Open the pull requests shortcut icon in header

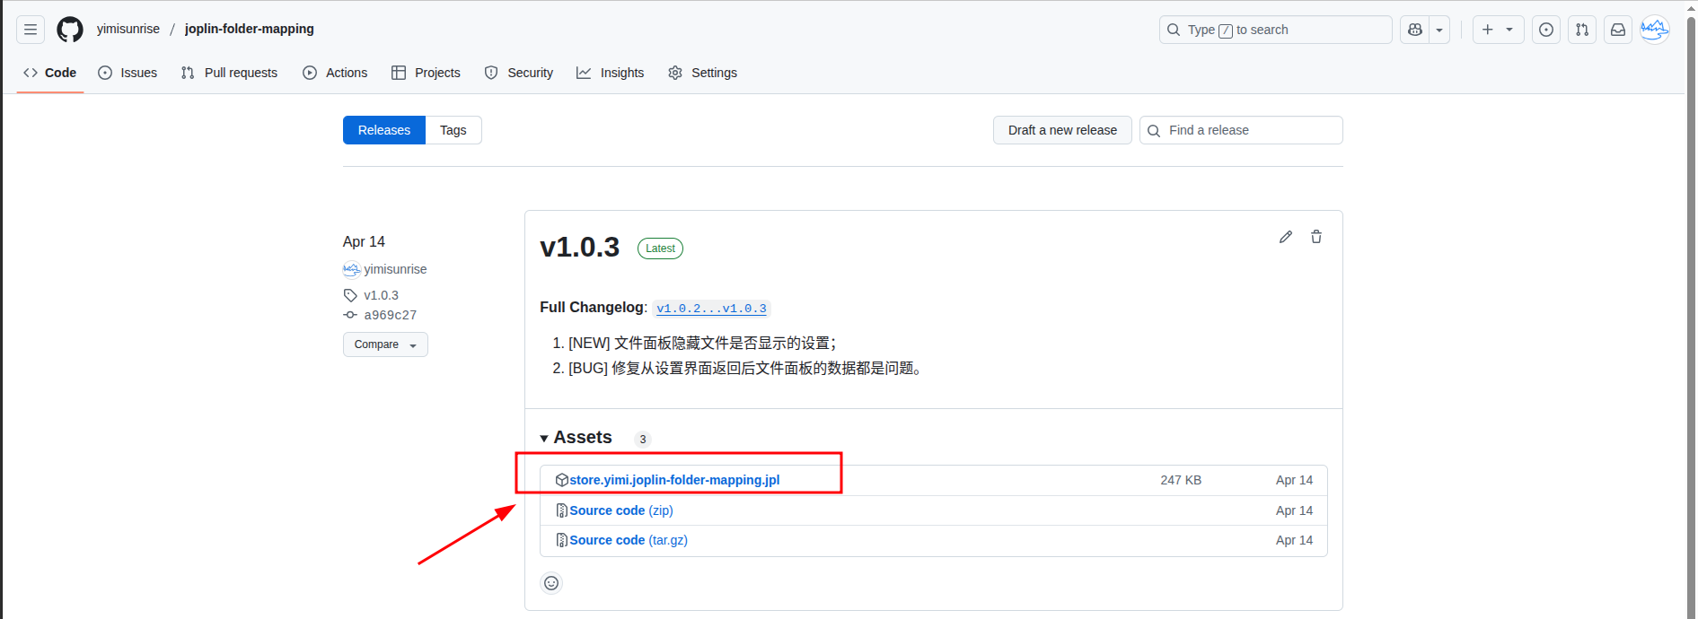tap(1582, 30)
